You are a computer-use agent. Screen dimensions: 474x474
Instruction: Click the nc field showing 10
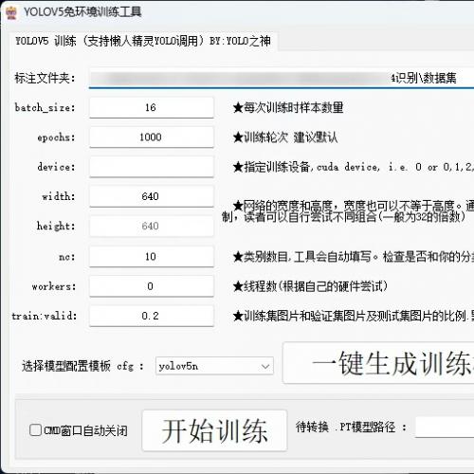(x=151, y=256)
